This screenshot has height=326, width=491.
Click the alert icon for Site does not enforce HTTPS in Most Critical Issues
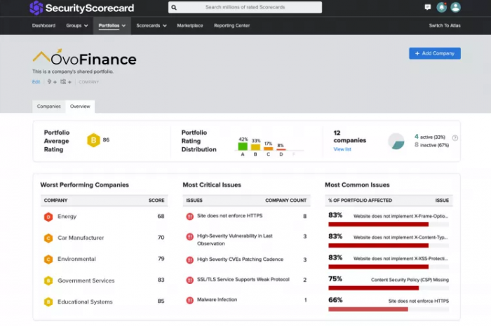[x=190, y=217]
